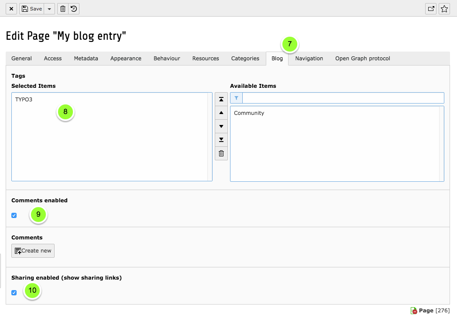Open the Navigation tab
Viewport: 457px width, 322px height.
coord(309,59)
